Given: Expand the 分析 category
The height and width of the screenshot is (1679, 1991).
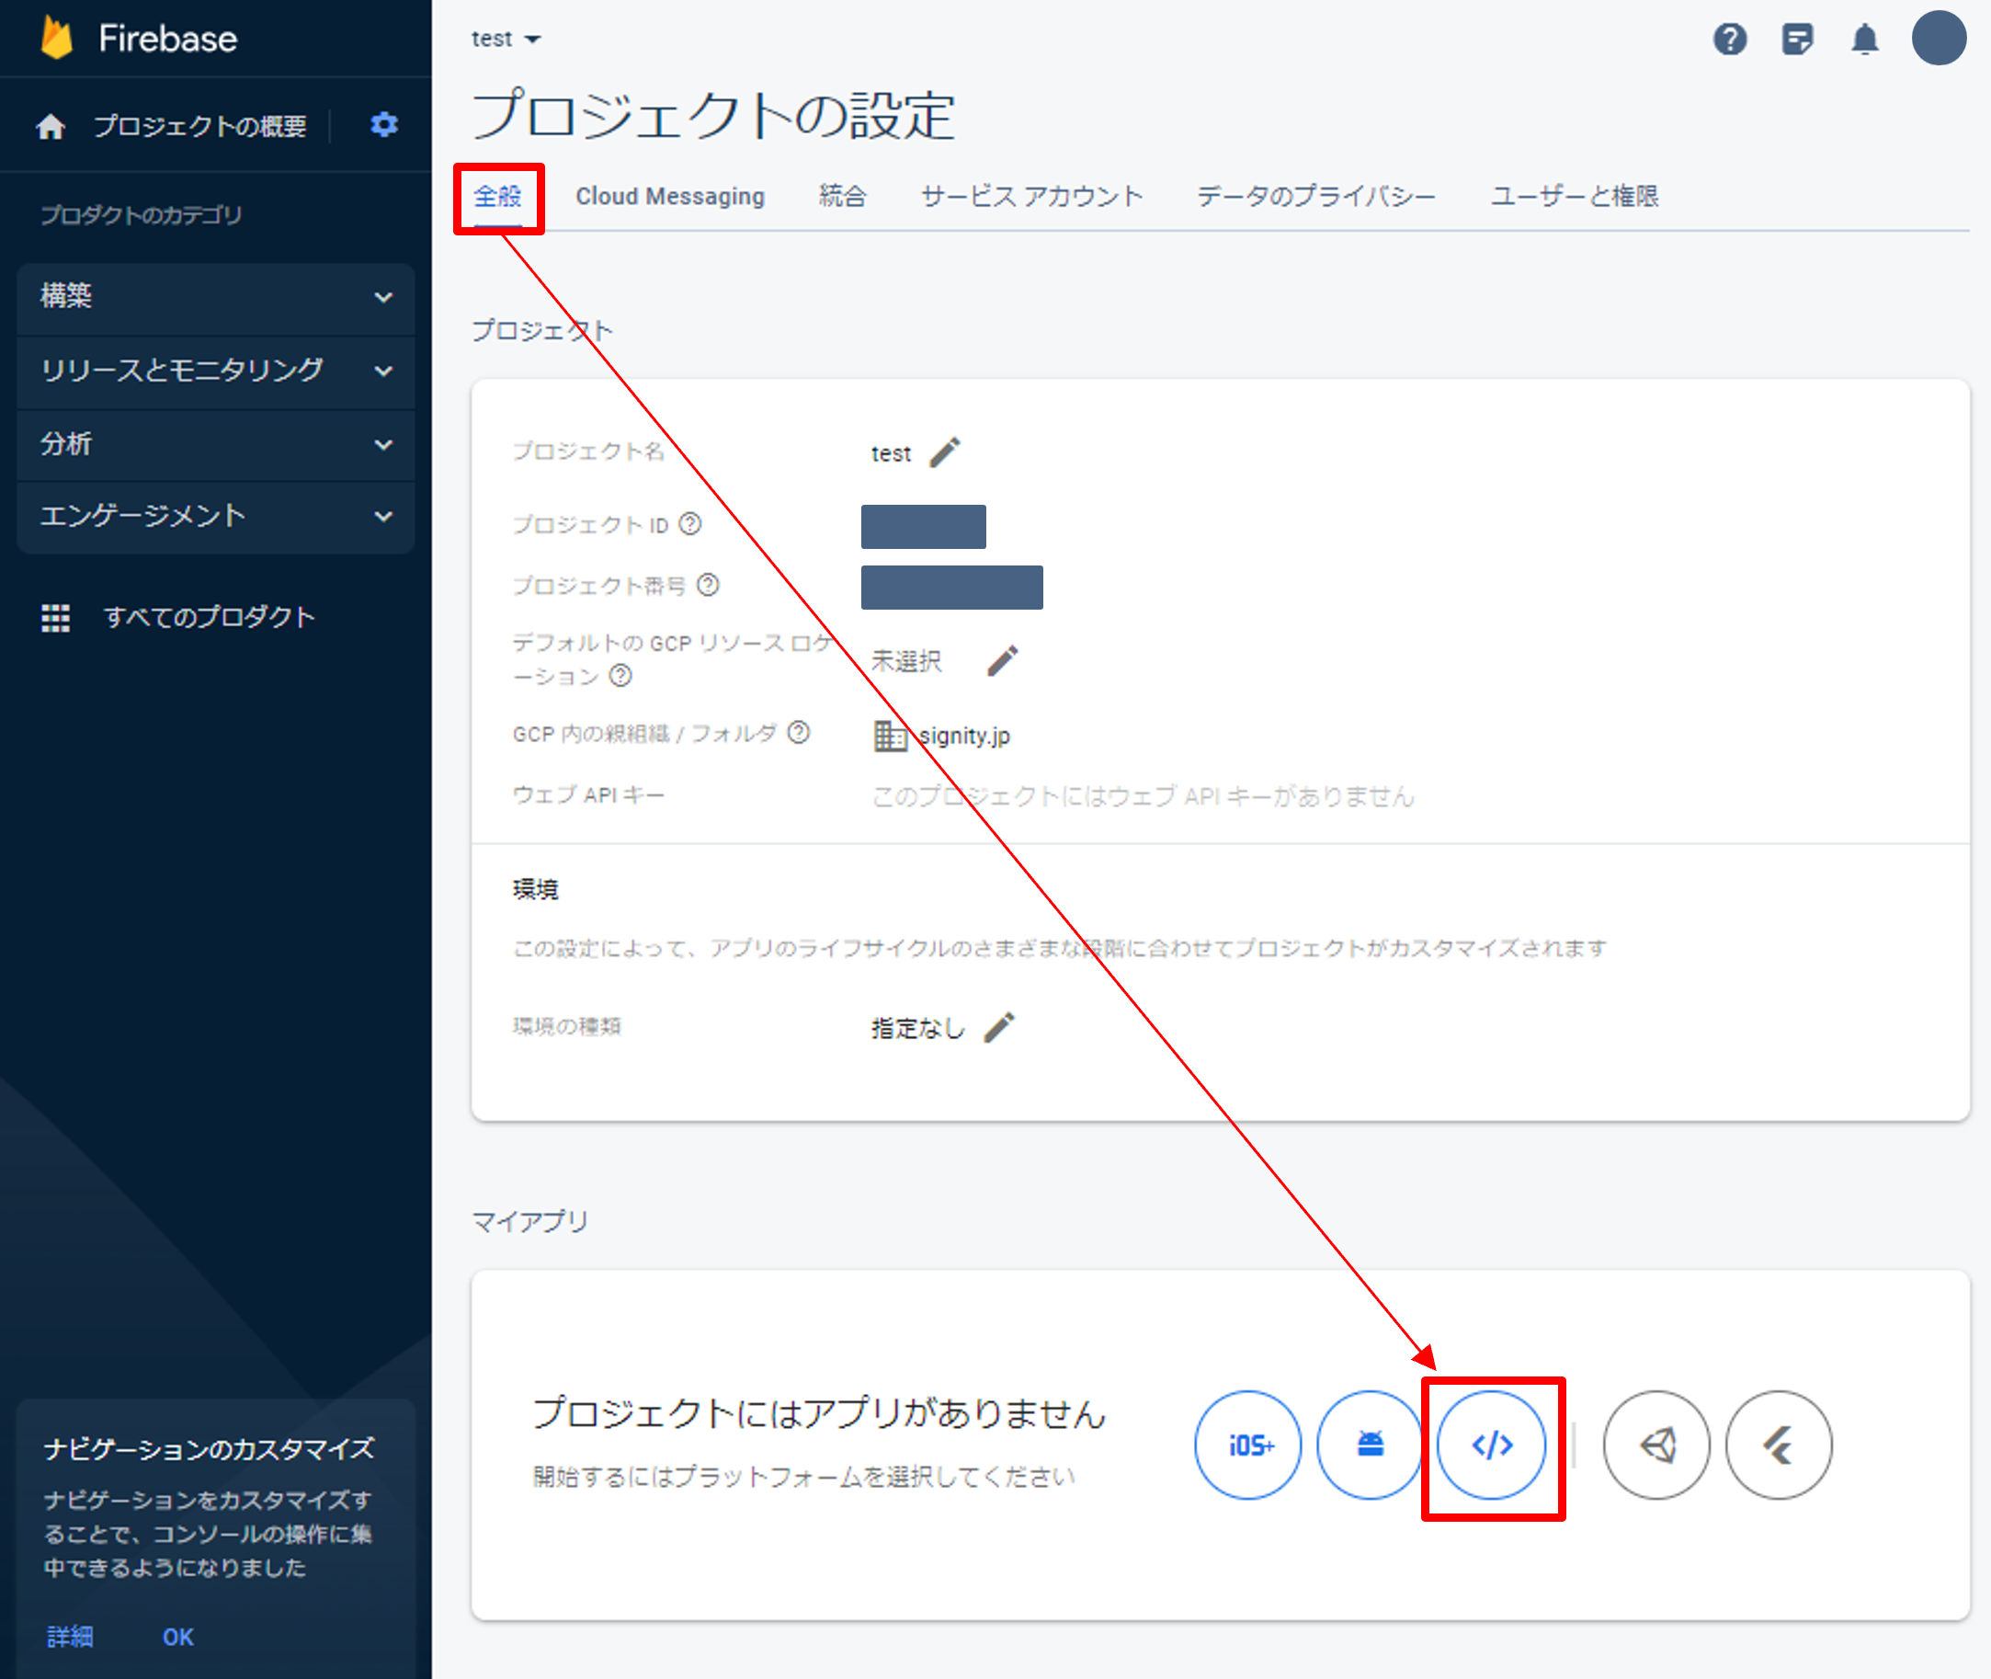Looking at the screenshot, I should click(216, 443).
